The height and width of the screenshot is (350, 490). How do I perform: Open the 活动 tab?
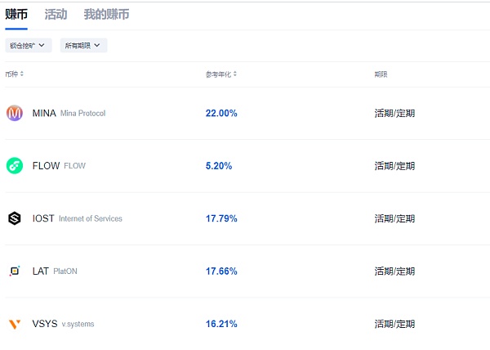tap(56, 15)
